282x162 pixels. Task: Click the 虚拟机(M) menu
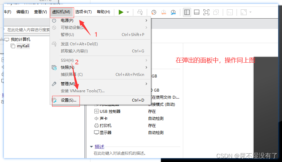[x=61, y=12]
